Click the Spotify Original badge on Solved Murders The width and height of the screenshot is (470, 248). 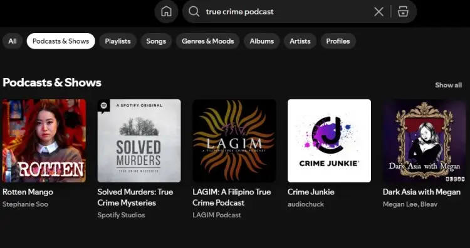coord(103,106)
